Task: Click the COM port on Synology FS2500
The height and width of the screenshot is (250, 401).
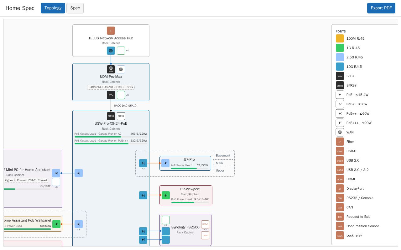Action: pyautogui.click(x=205, y=235)
